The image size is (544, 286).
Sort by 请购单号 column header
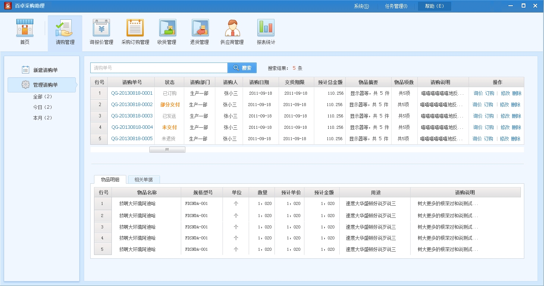tap(131, 82)
